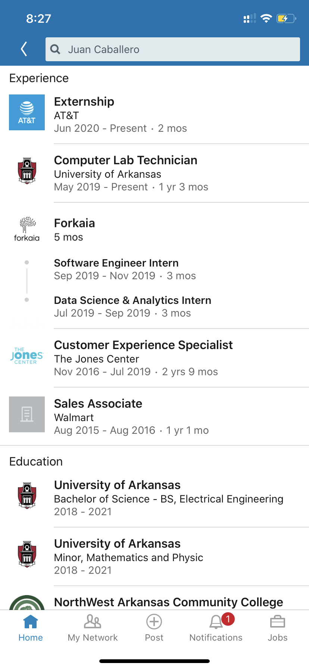Tap the Forkaia company logo
Image resolution: width=309 pixels, height=669 pixels.
(x=27, y=229)
